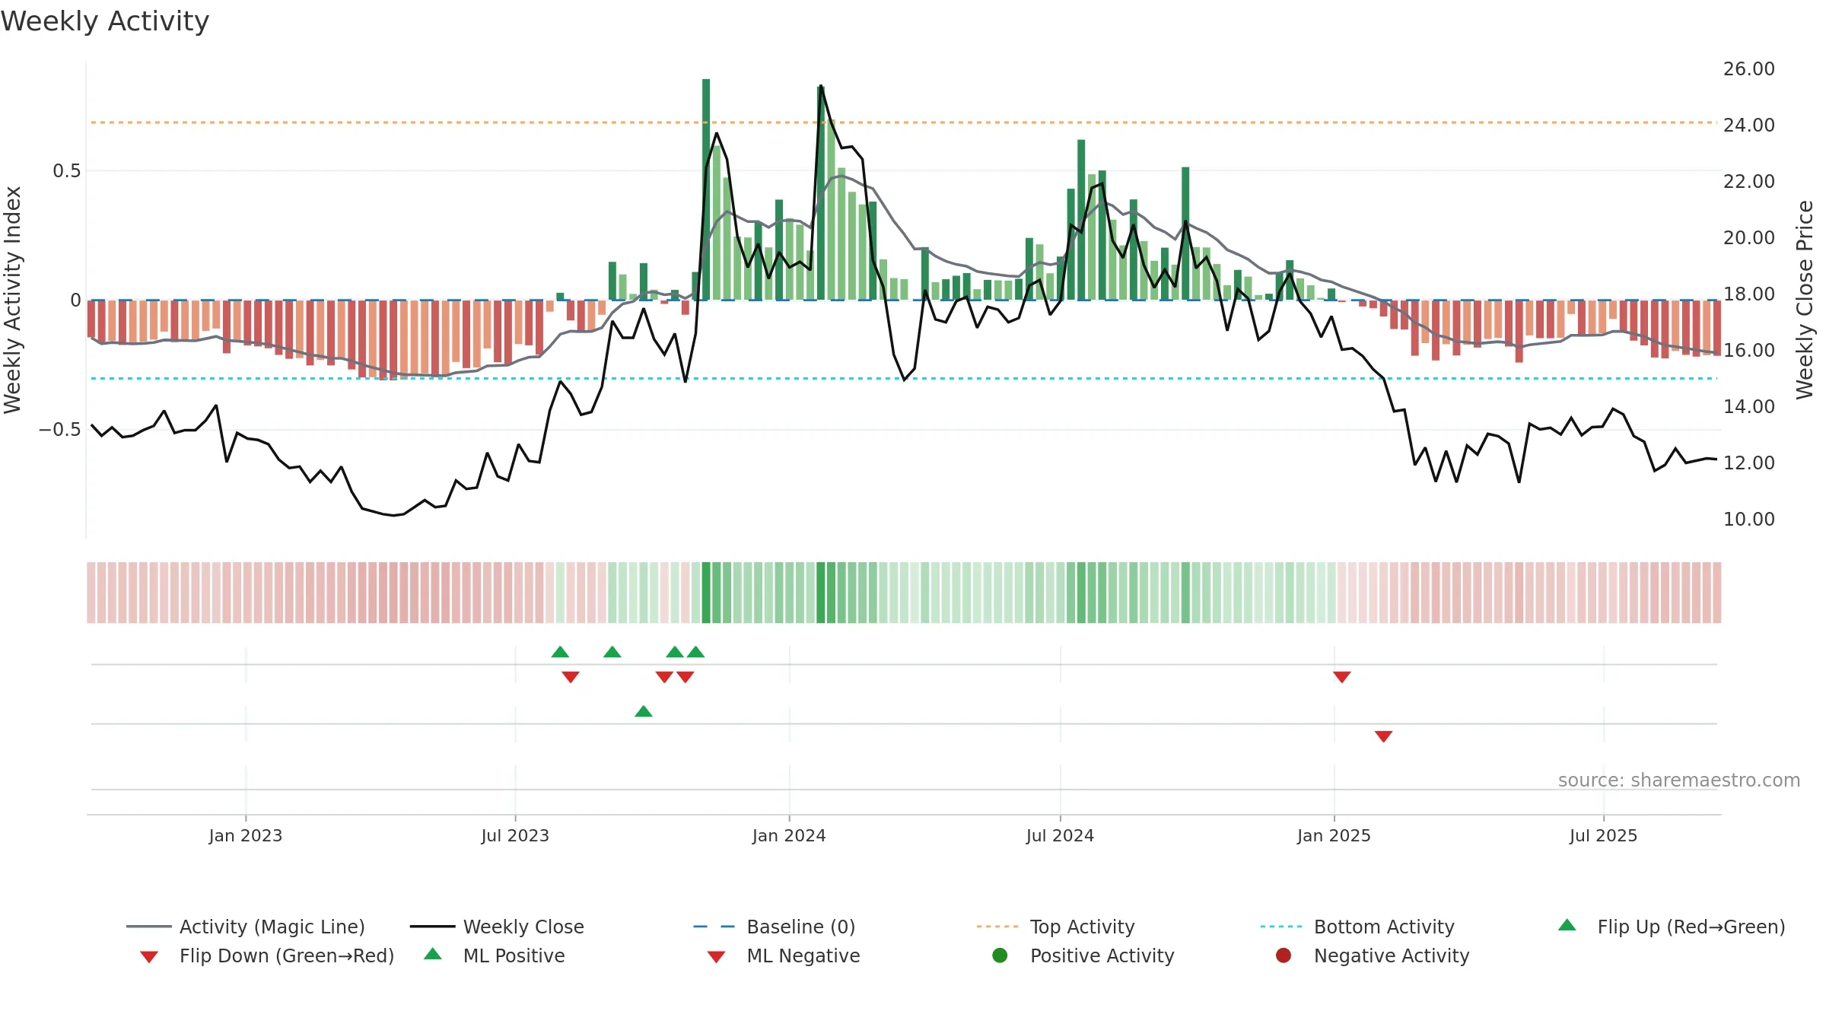Click the 0.5 activity index tick label

tap(67, 170)
